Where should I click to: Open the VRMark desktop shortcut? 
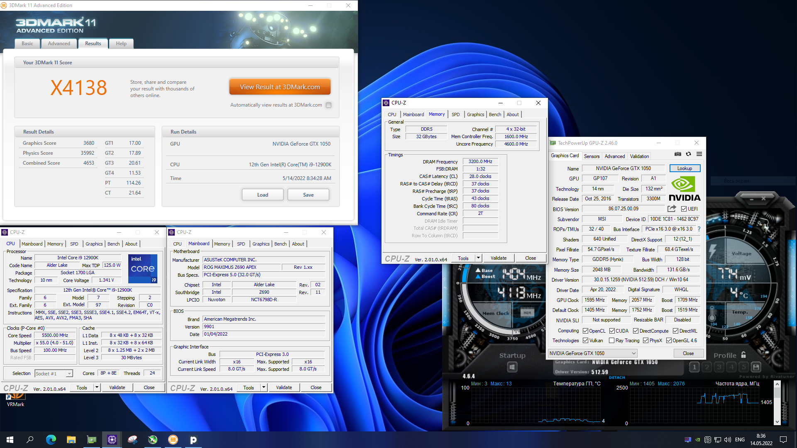click(15, 400)
